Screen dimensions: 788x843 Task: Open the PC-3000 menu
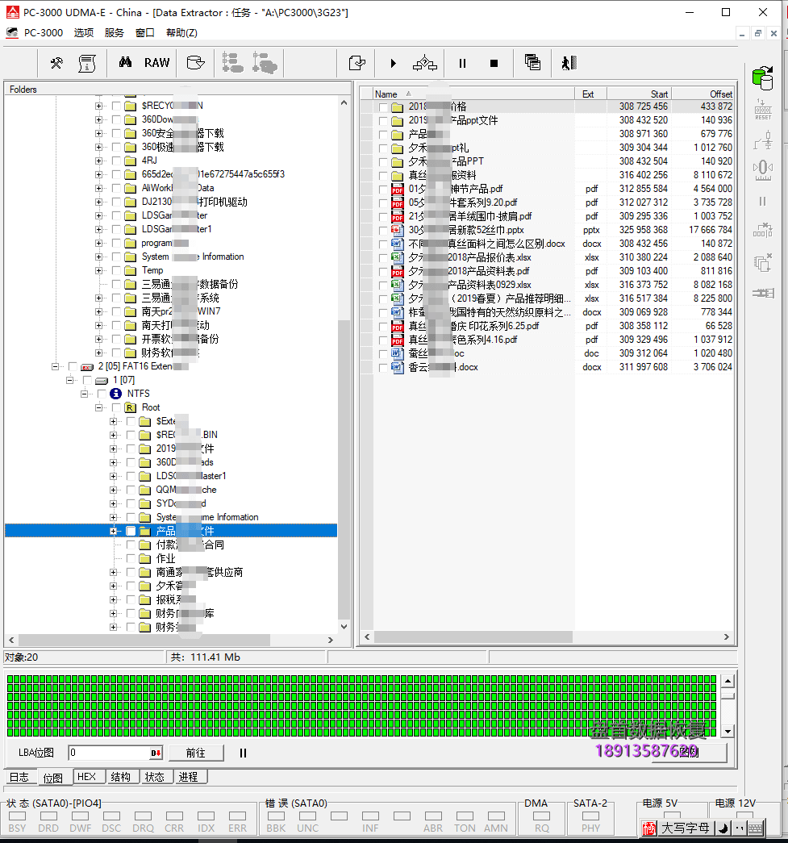(43, 33)
